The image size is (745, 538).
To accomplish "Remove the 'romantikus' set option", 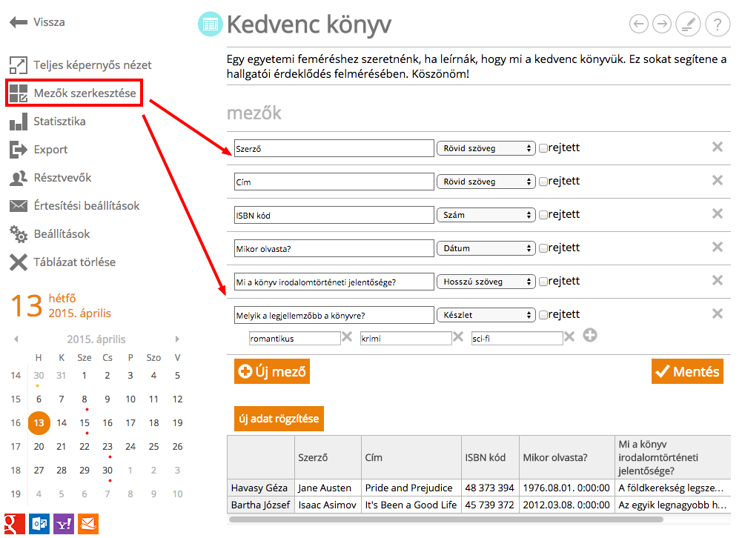I will [346, 338].
